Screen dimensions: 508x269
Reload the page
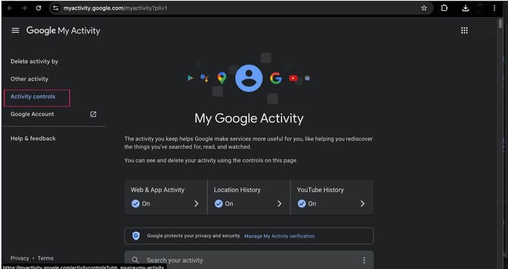coord(39,8)
